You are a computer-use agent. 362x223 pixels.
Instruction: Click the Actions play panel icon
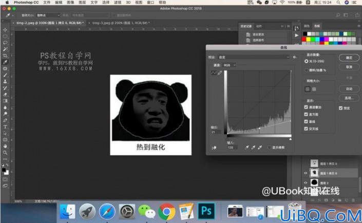[296, 35]
